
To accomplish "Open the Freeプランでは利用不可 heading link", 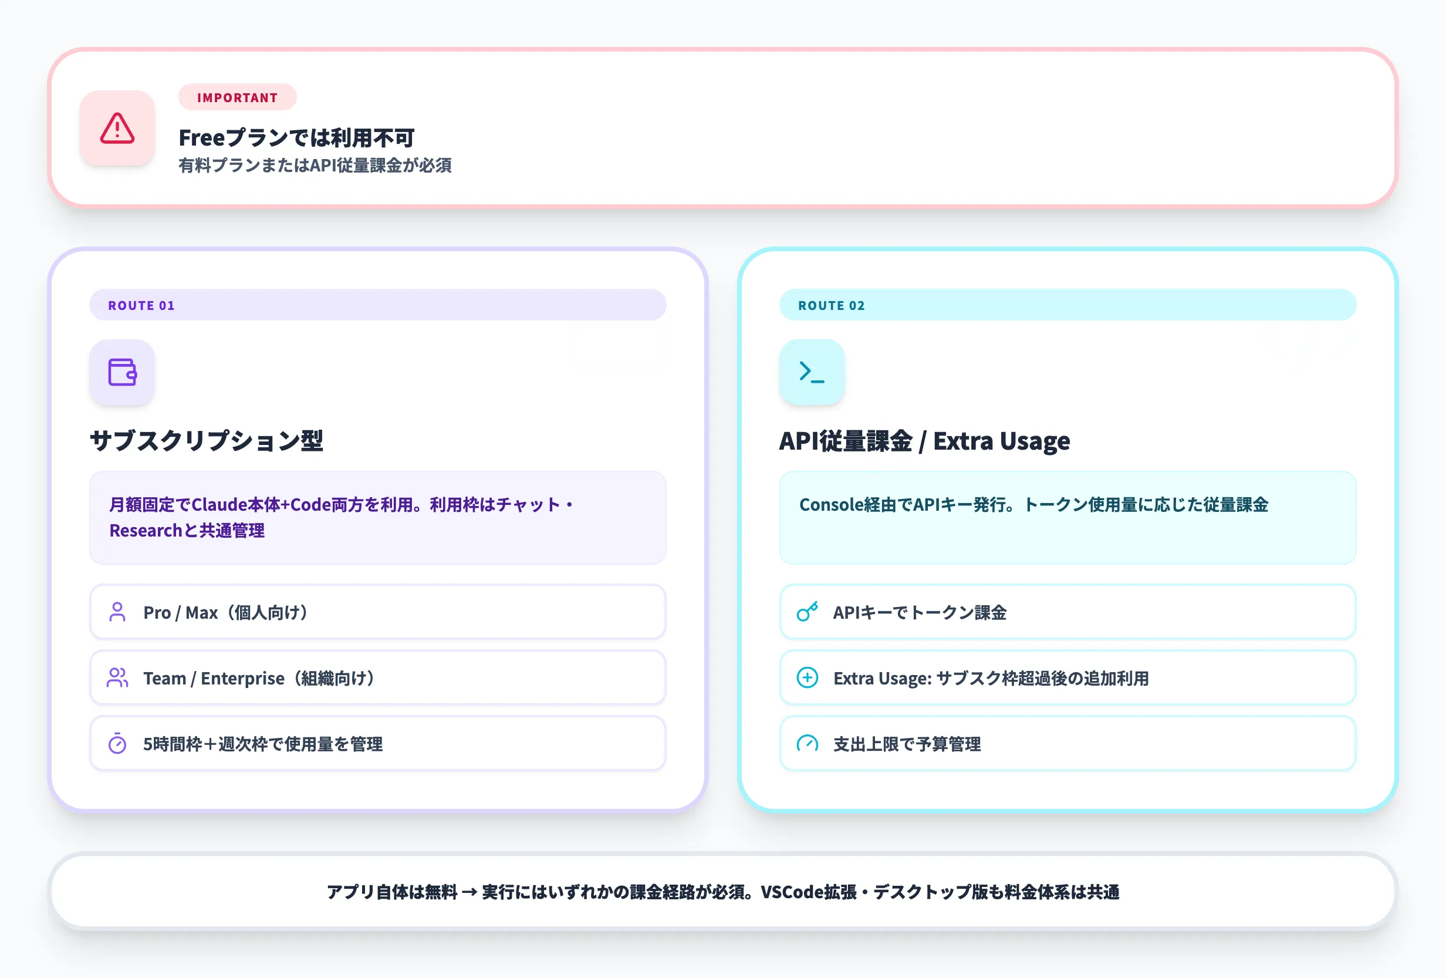I will pos(298,137).
